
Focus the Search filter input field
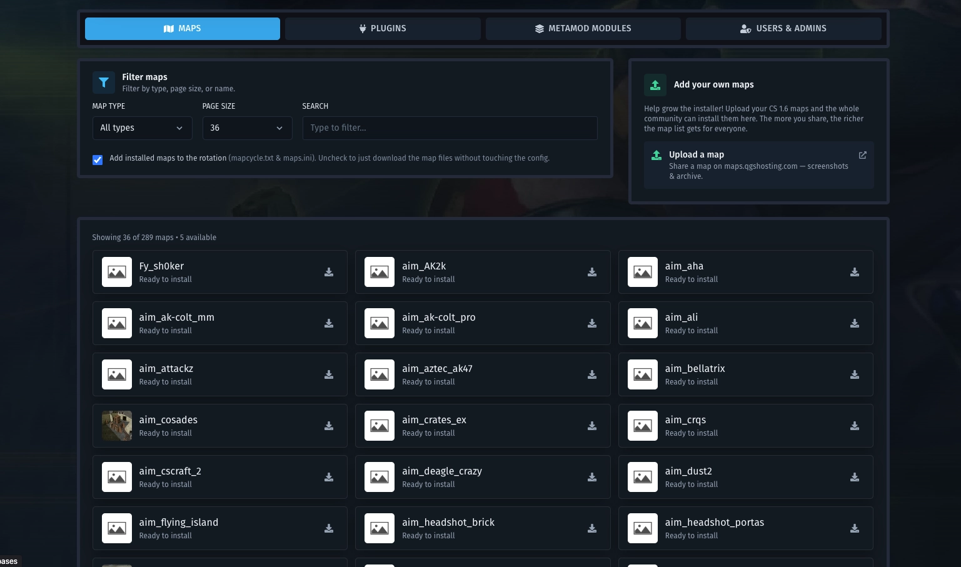450,128
